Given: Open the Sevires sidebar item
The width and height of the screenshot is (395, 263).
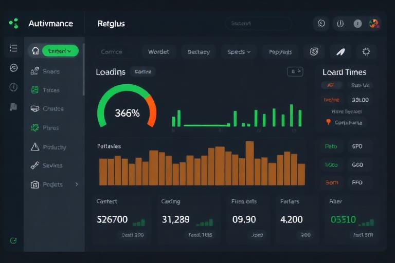Looking at the screenshot, I should (51, 165).
